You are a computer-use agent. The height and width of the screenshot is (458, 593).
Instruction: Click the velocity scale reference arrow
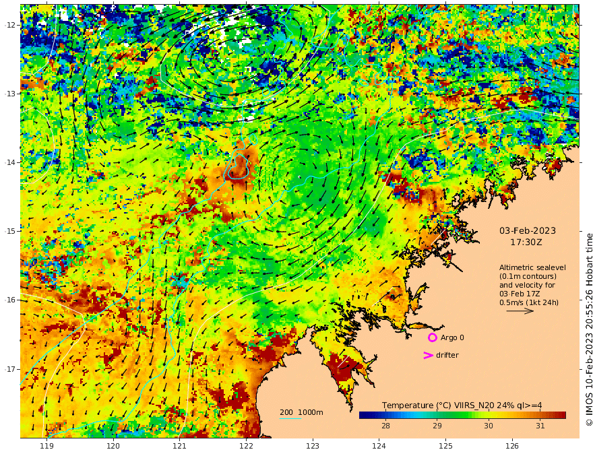[520, 311]
